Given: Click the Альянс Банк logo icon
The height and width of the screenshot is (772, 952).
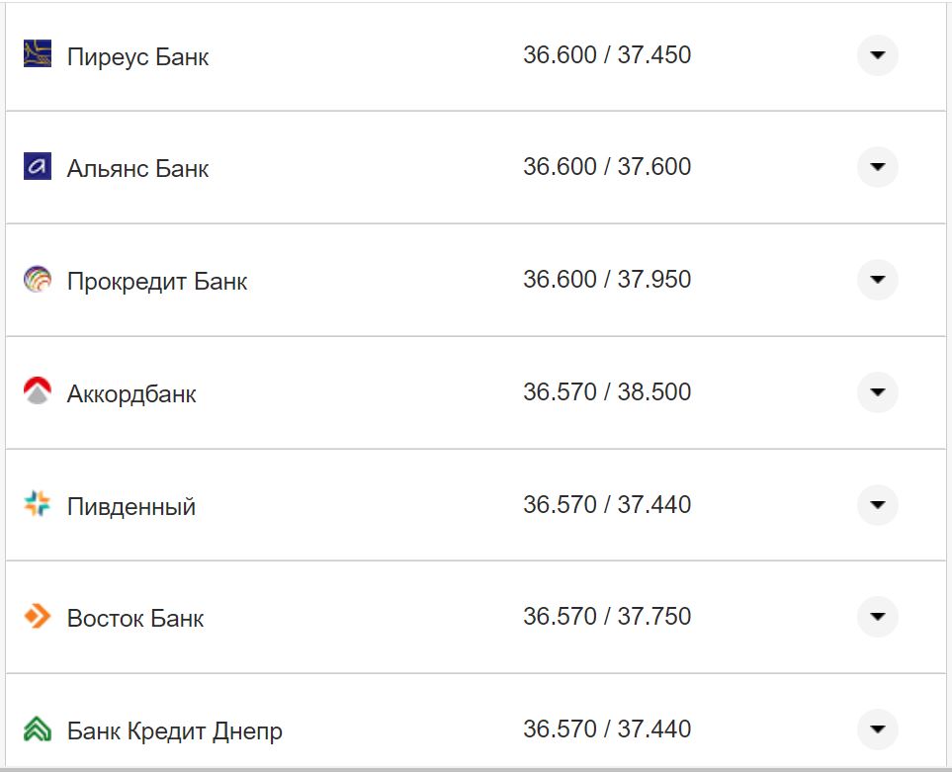Looking at the screenshot, I should tap(37, 167).
